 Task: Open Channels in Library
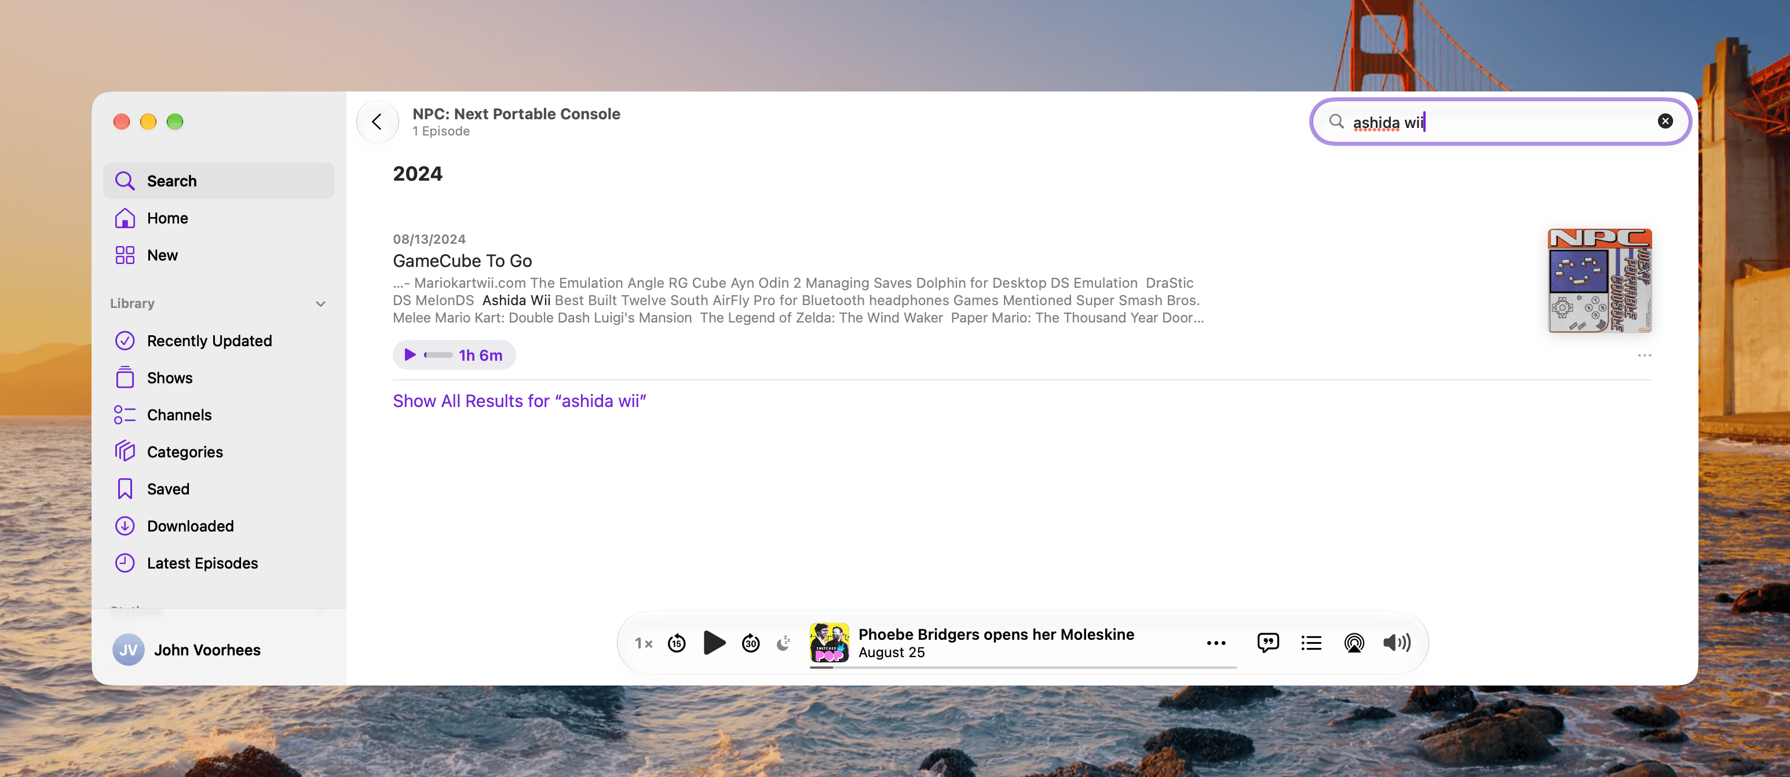[x=219, y=415]
